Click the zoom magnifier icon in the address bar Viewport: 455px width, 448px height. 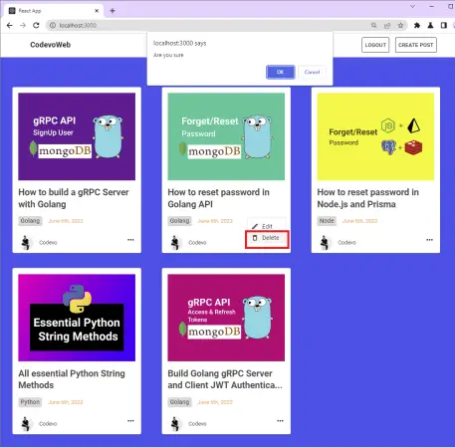click(374, 25)
